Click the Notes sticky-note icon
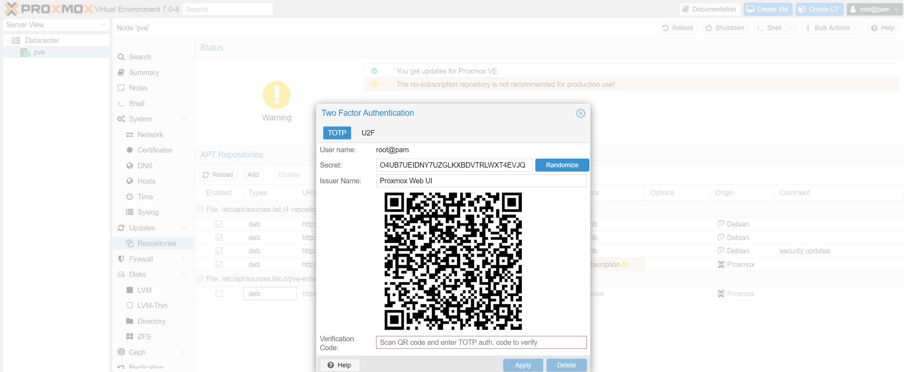Image resolution: width=904 pixels, height=372 pixels. coord(121,88)
